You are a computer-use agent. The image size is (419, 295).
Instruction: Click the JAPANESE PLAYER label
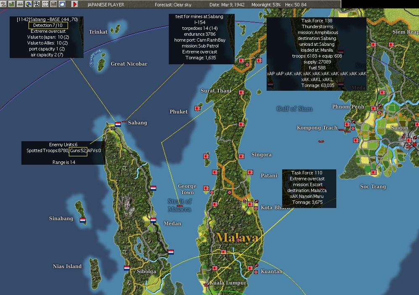(106, 5)
